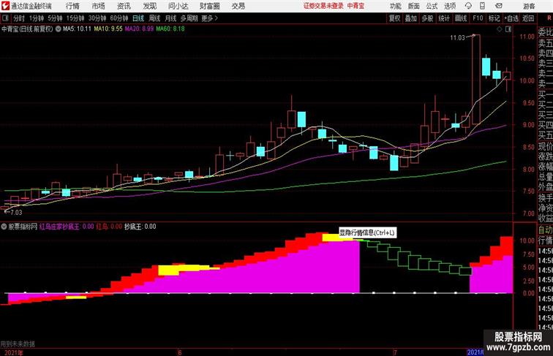This screenshot has width=553, height=356.
Task: Switch to 多周期 view tab
Action: tap(189, 18)
